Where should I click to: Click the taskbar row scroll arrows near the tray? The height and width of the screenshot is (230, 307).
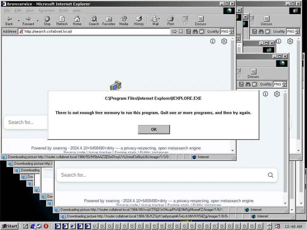(270, 226)
